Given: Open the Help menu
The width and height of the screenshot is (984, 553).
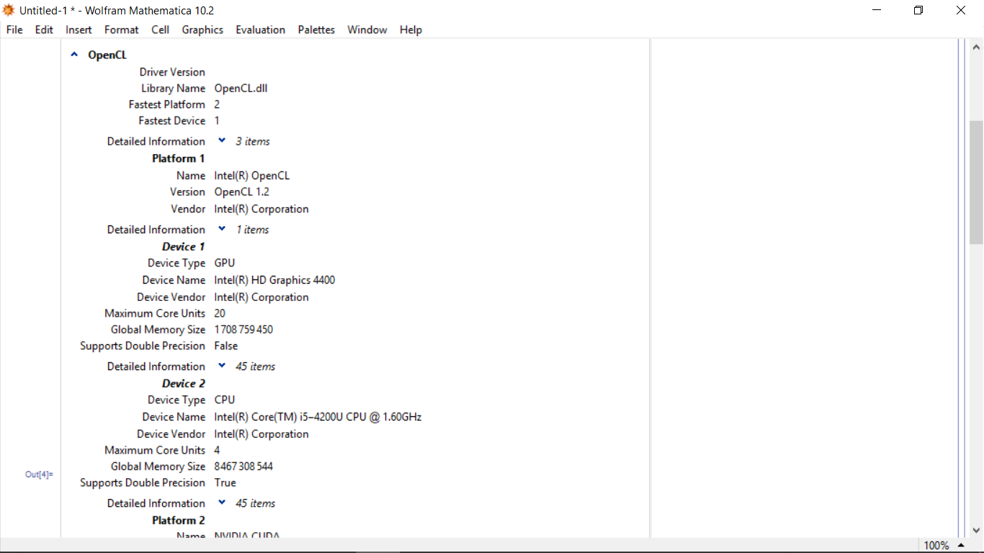Looking at the screenshot, I should pyautogui.click(x=411, y=30).
